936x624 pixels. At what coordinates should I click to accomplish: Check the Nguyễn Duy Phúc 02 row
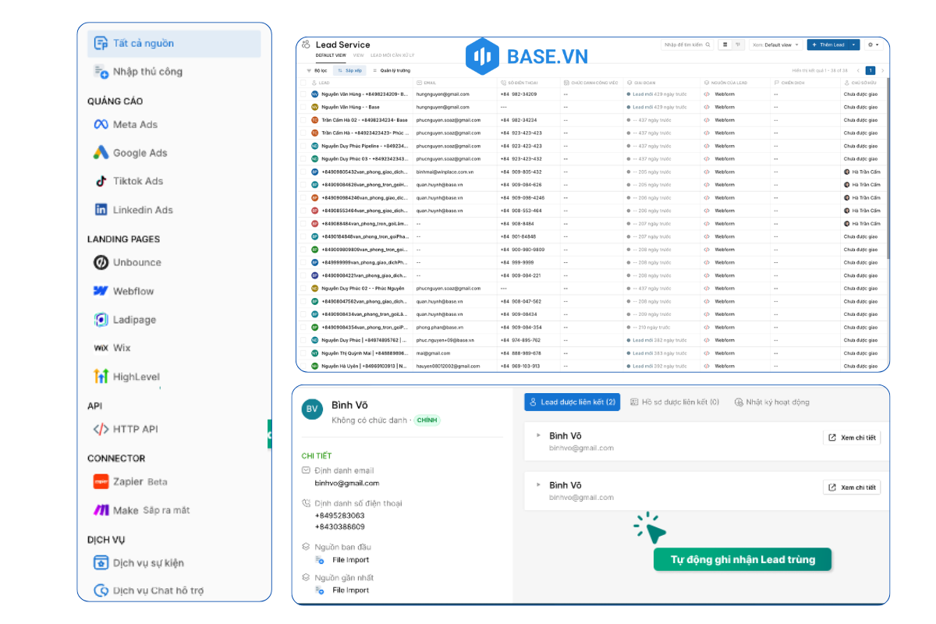pos(303,289)
